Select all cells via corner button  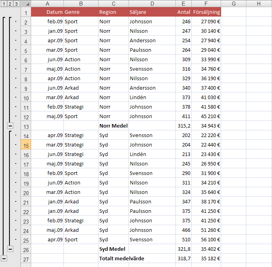[26, 4]
